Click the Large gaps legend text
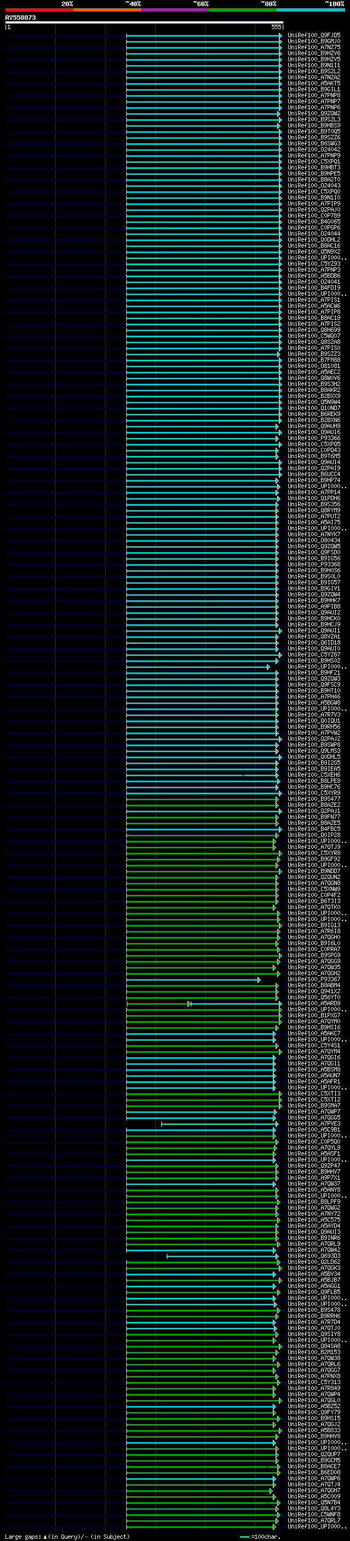 (x=67, y=1536)
